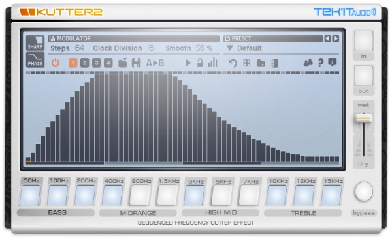Click the dry label on mix slider
This screenshot has height=241, width=392.
click(363, 163)
